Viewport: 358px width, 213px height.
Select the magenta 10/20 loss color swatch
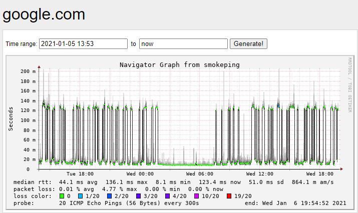(x=196, y=196)
